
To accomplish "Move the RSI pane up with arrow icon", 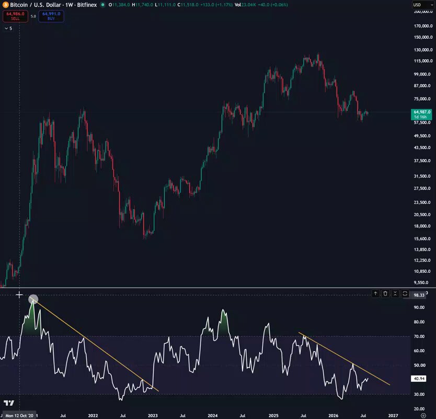I will 375,293.
